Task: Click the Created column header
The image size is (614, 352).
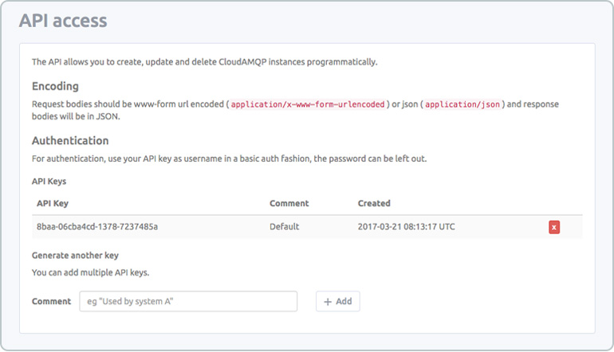Action: point(374,203)
